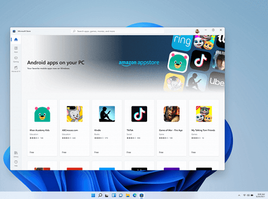Screen dimensions: 268x199
Task: Open Game of War - Fire Age icon
Action: [x=172, y=114]
